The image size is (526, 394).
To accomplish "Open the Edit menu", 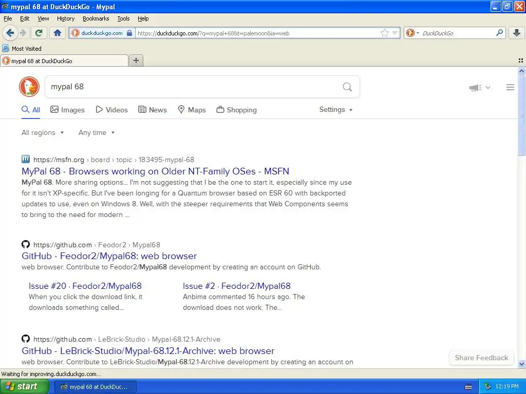I will tap(25, 18).
